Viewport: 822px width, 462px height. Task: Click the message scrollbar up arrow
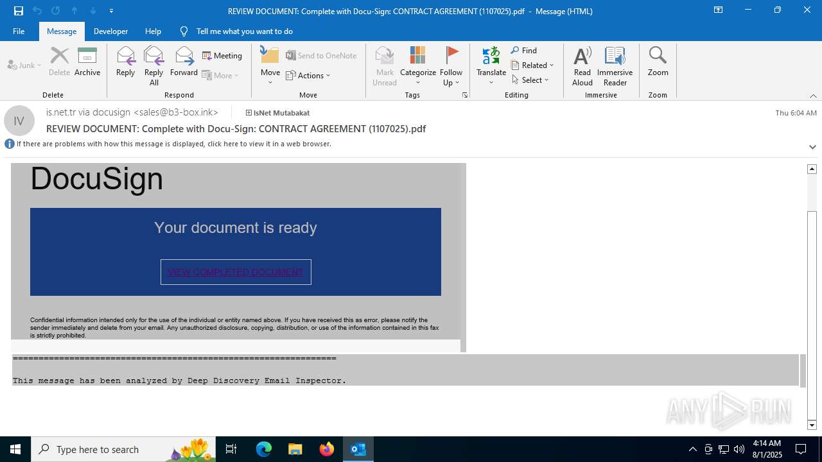click(x=812, y=169)
